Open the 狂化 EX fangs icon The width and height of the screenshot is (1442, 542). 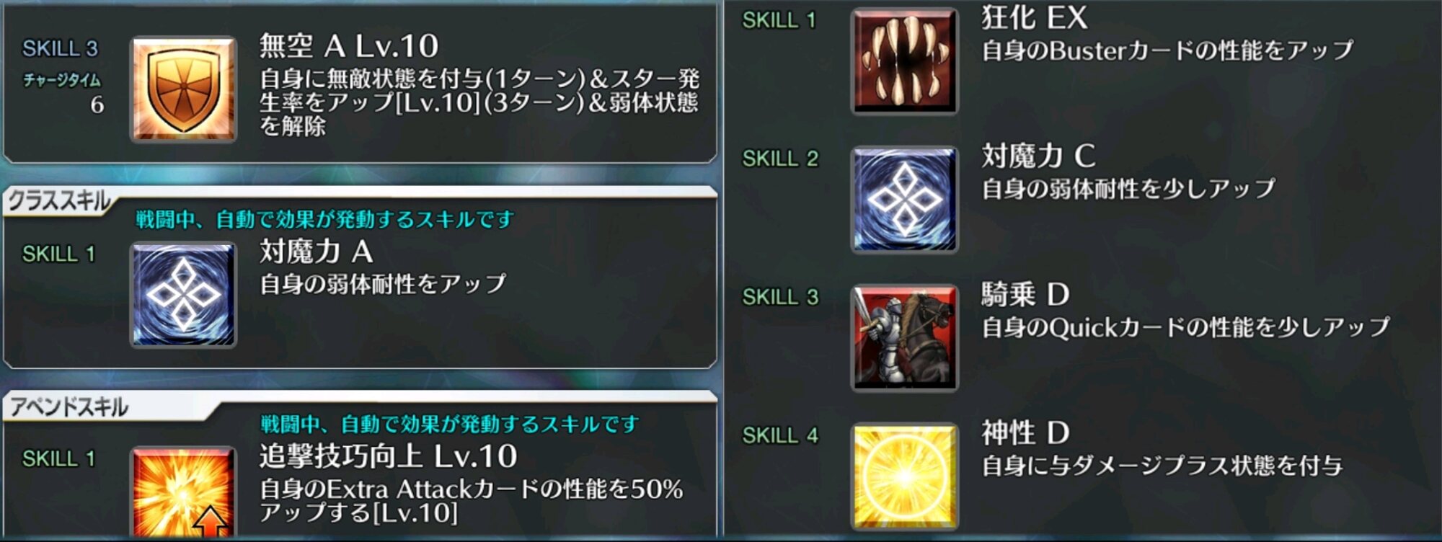coord(905,61)
